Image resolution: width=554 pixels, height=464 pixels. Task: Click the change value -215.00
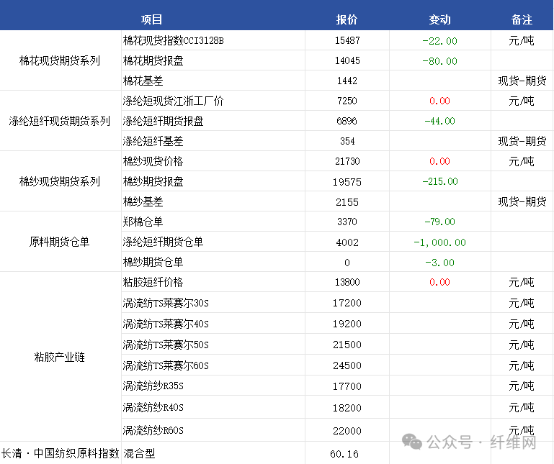pos(440,181)
